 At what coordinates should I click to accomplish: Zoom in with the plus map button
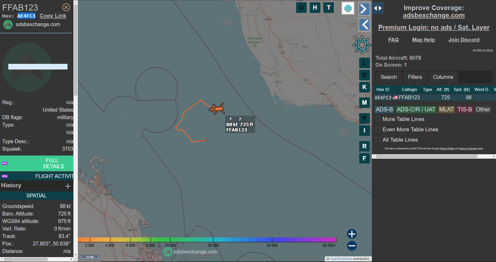[352, 234]
